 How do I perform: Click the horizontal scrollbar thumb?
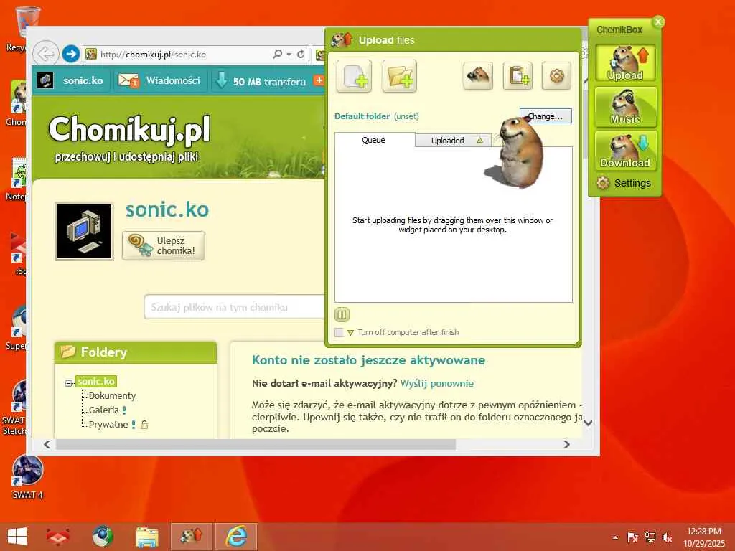256,444
